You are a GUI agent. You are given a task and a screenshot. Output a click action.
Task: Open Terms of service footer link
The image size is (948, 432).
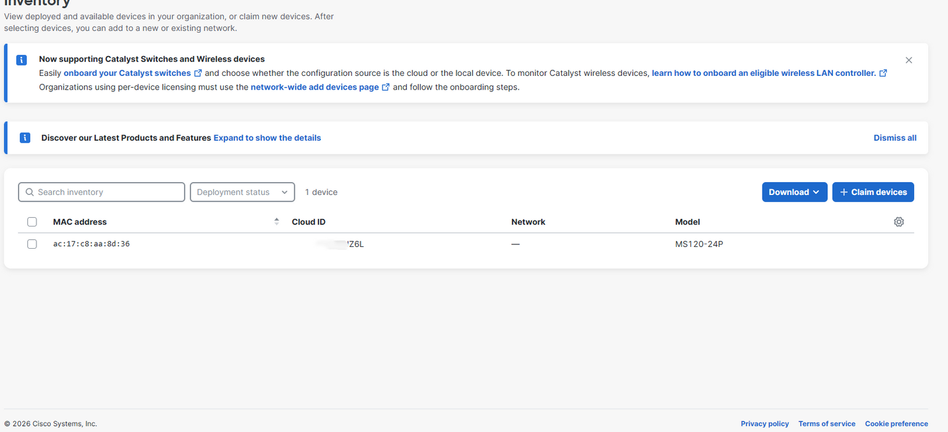tap(827, 423)
